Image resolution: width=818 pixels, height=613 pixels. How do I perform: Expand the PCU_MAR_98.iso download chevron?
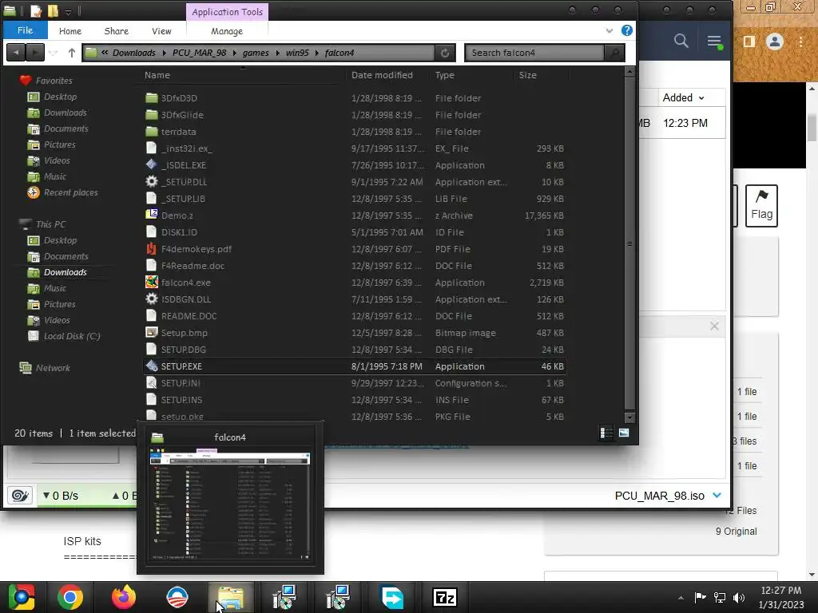click(x=717, y=495)
